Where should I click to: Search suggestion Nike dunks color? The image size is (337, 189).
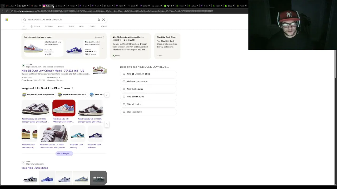(x=148, y=89)
